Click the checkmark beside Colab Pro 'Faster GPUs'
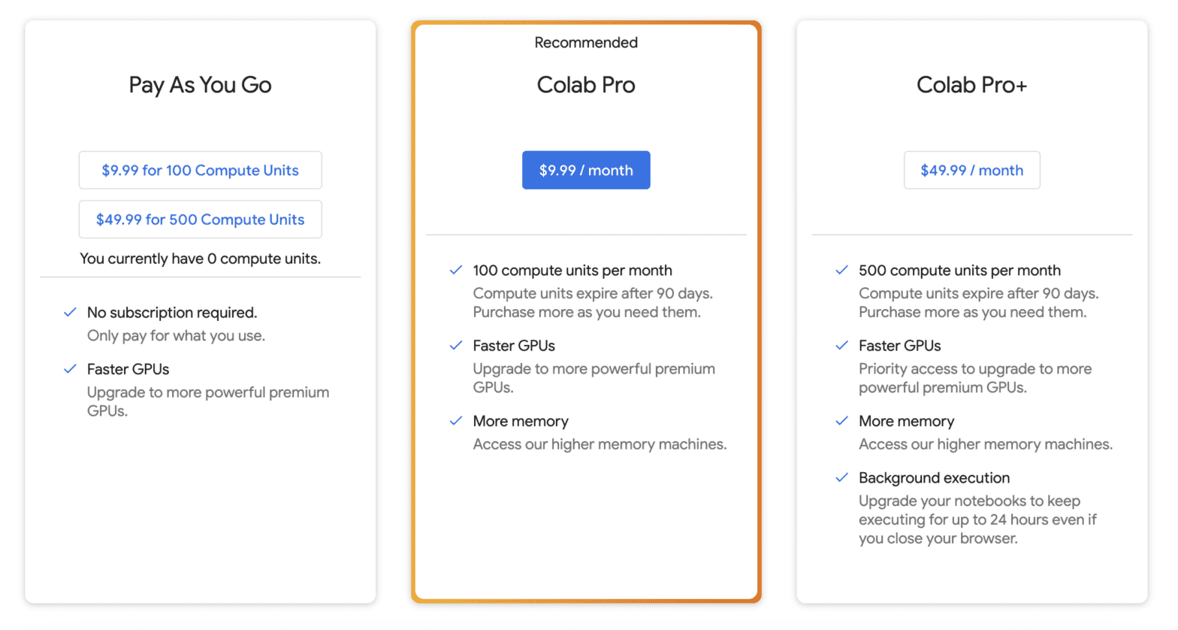 (x=456, y=346)
